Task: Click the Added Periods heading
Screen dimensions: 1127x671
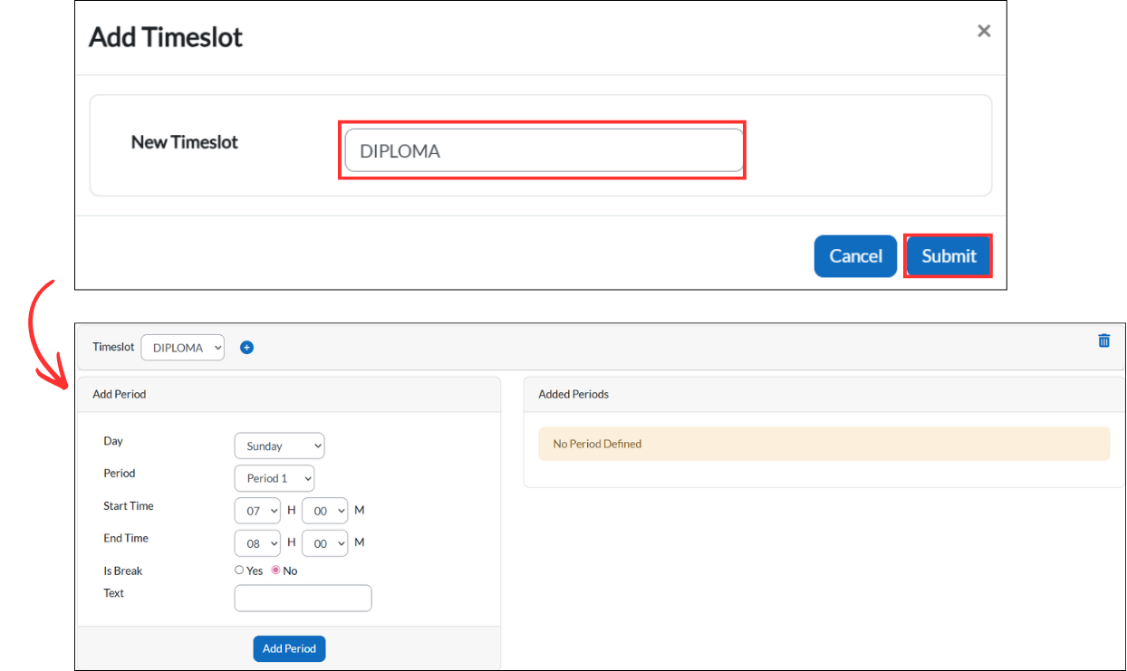Action: pos(573,394)
